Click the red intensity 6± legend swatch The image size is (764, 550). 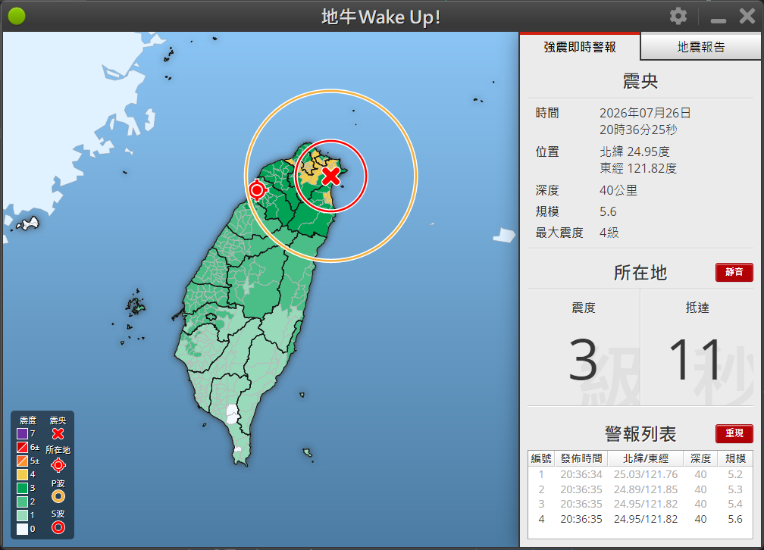[22, 447]
